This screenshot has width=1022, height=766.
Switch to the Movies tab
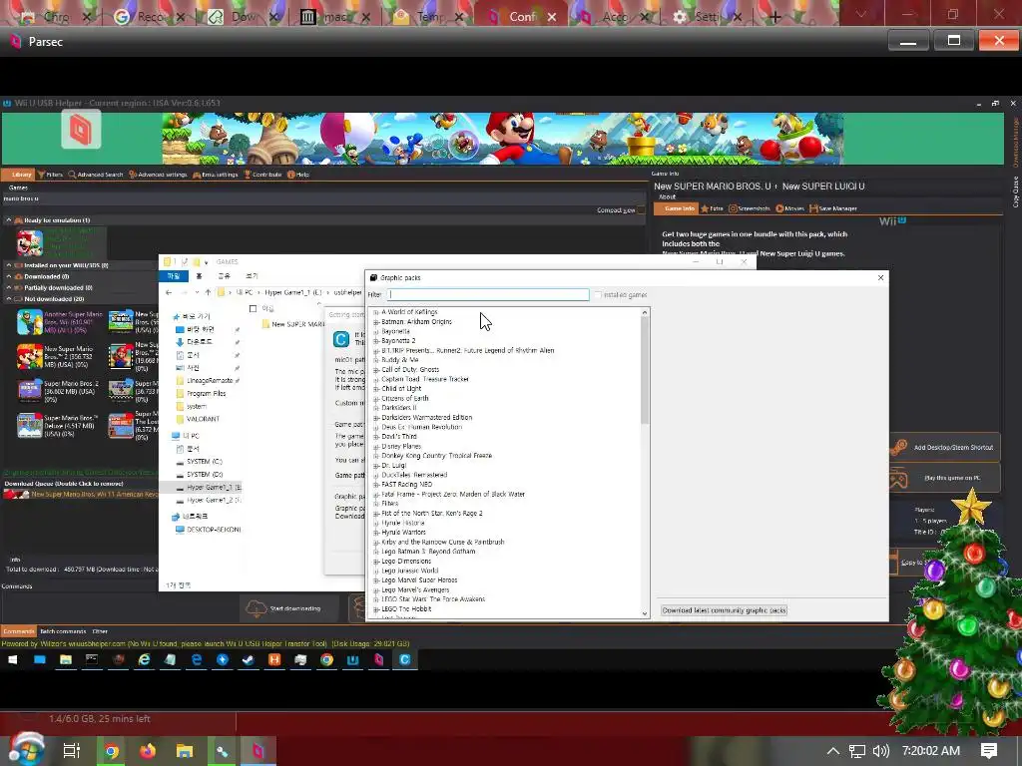[x=790, y=208]
